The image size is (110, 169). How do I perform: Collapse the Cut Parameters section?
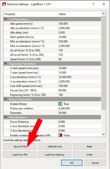tap(6, 19)
